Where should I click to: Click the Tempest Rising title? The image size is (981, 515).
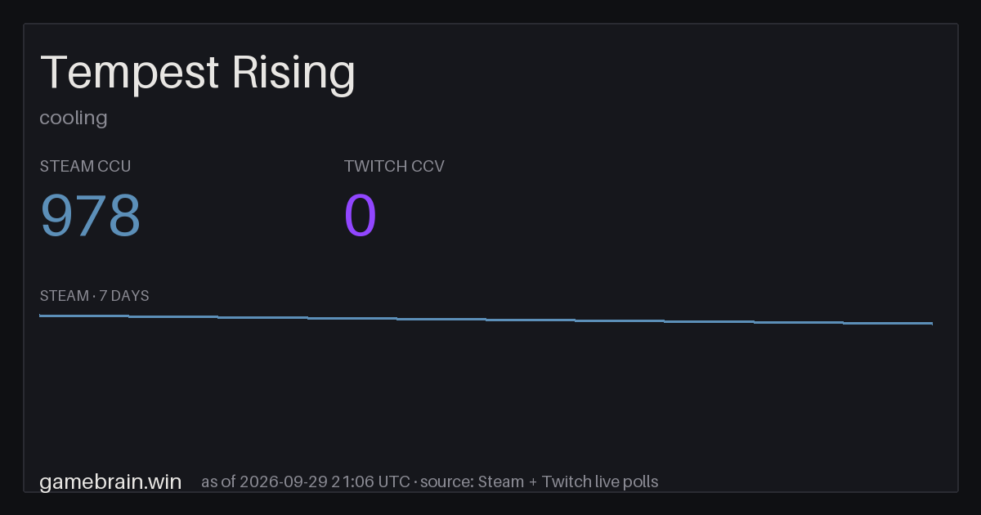point(198,74)
